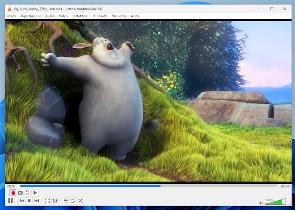Click the video display area

pyautogui.click(x=148, y=101)
